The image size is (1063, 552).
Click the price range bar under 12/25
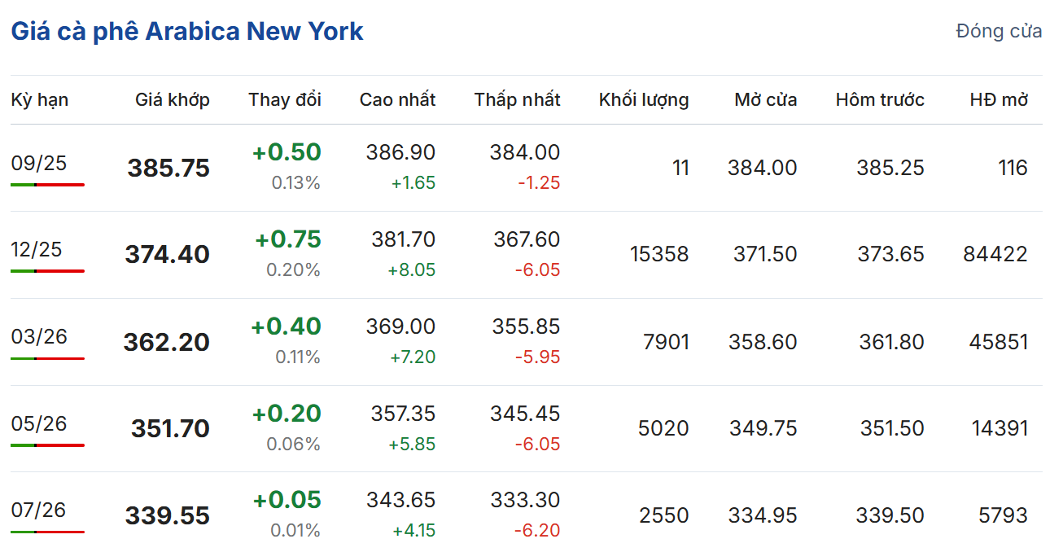coord(47,271)
